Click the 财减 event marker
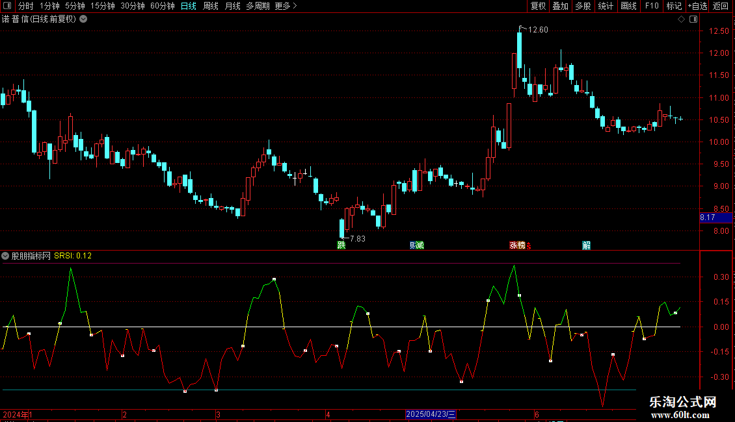 tap(417, 245)
